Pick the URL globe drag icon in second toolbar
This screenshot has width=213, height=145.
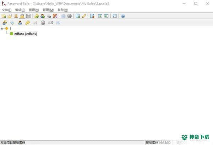[x=43, y=23]
